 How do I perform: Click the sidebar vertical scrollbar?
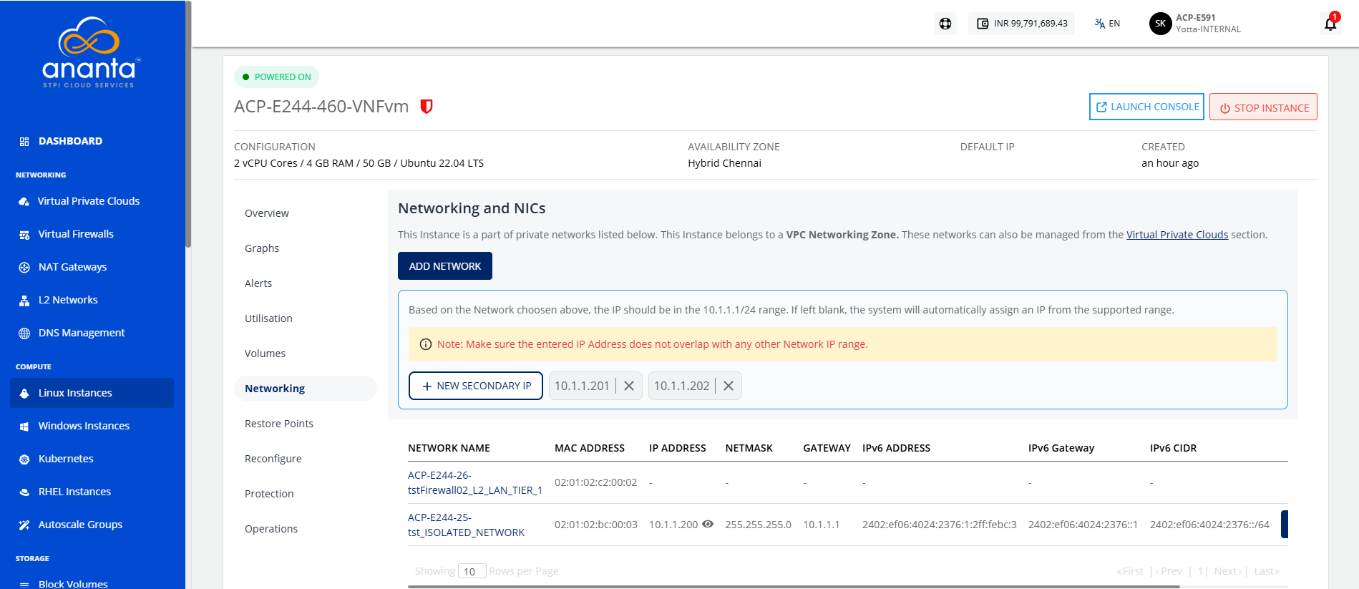click(188, 124)
